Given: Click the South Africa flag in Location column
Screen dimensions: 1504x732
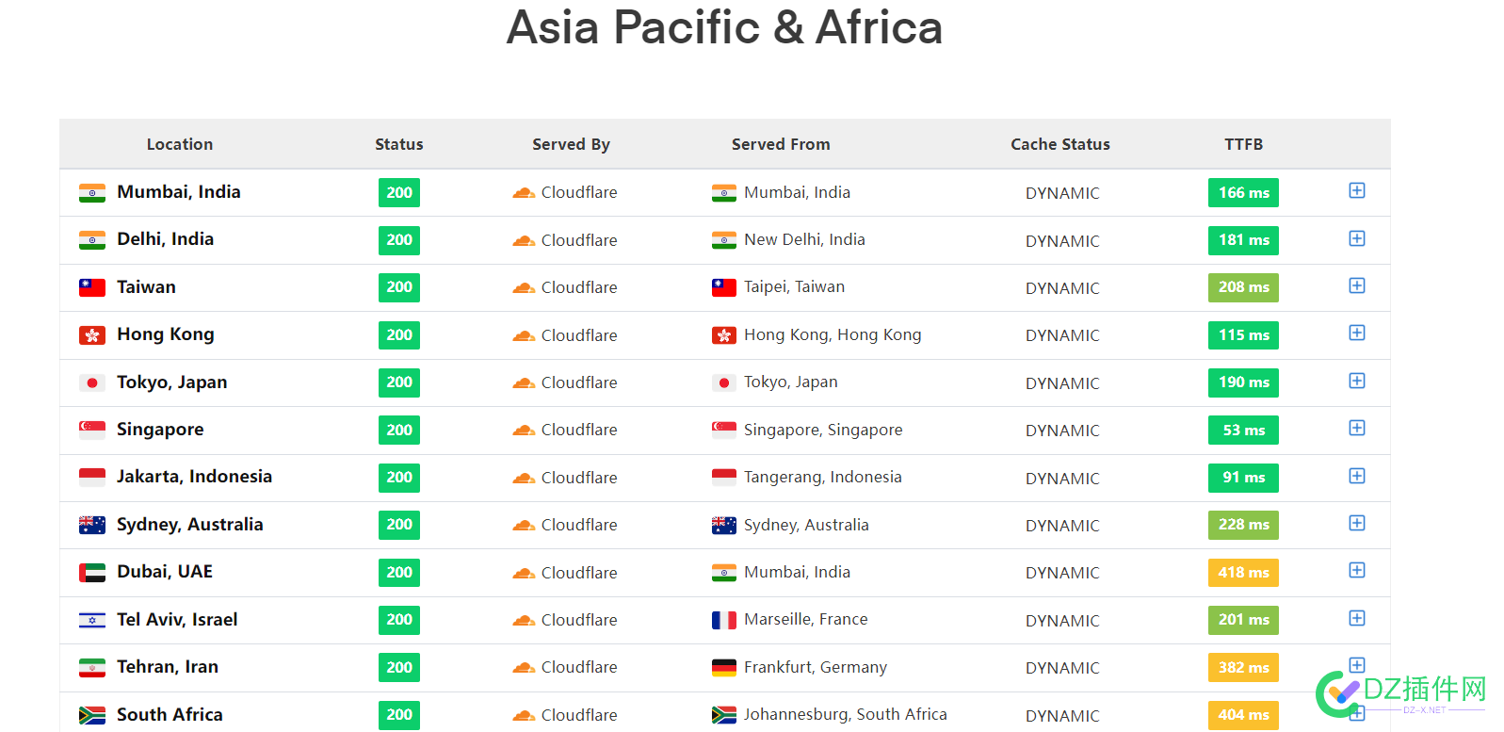Looking at the screenshot, I should click(x=92, y=715).
